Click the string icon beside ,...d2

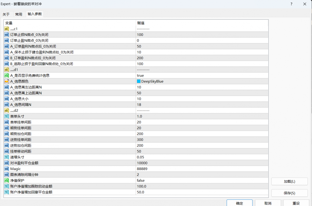pos(7,110)
